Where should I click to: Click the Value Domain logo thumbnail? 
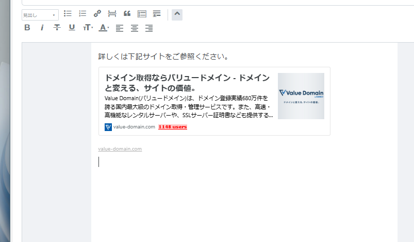(301, 96)
